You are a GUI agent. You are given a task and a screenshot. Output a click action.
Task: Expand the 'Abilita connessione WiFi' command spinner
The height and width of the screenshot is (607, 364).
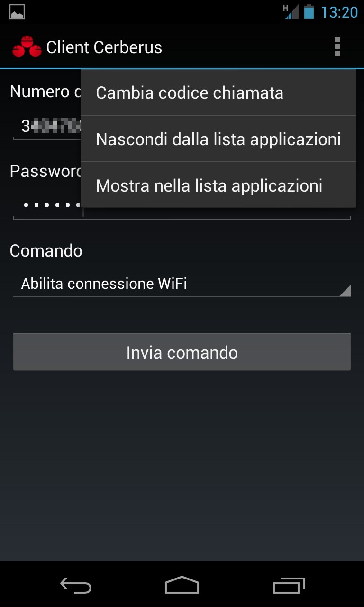tap(182, 284)
